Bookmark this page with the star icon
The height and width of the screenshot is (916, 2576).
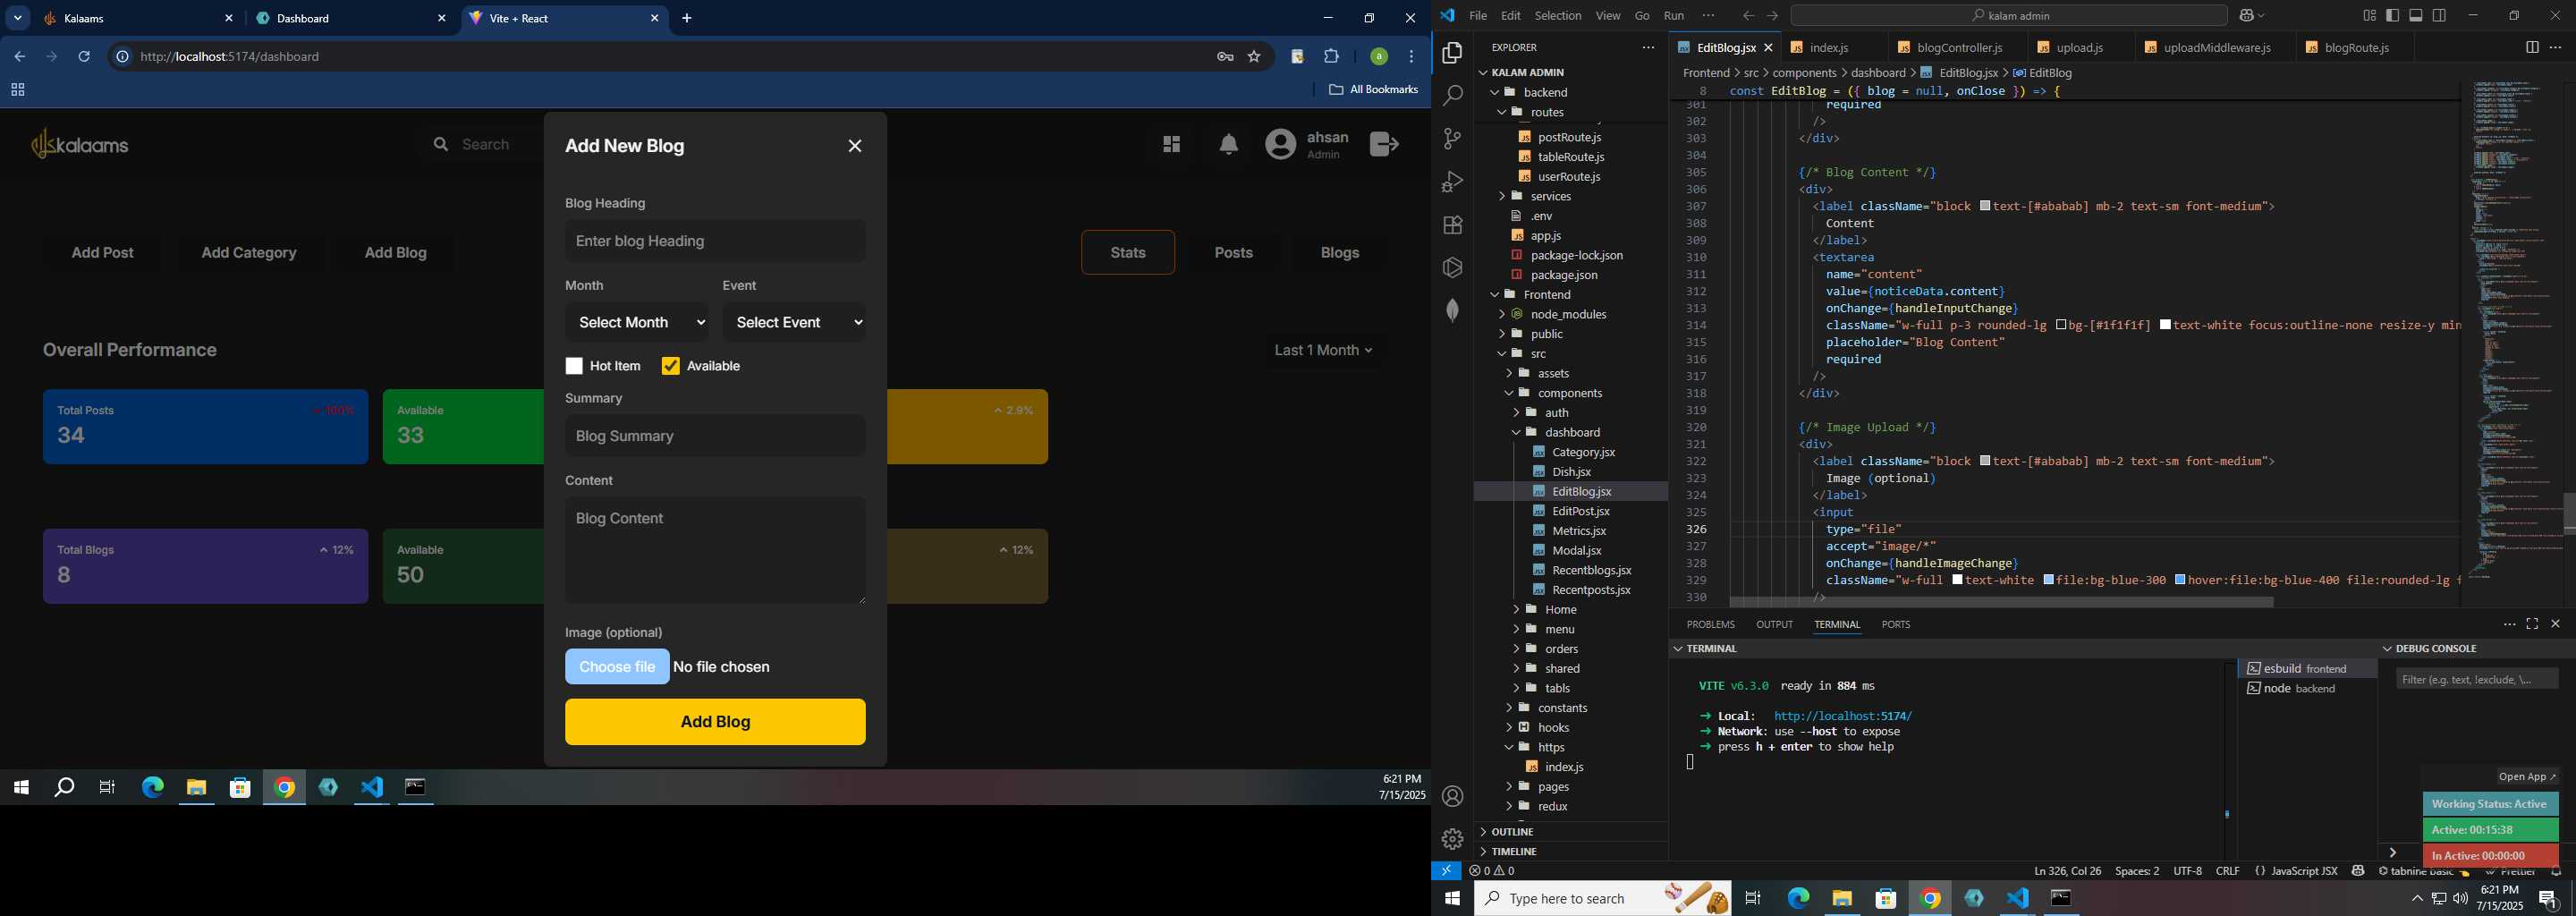[x=1254, y=57]
